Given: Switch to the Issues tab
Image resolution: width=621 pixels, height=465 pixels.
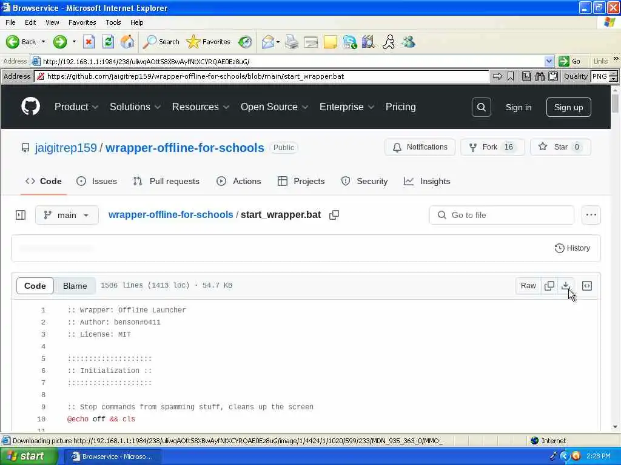Looking at the screenshot, I should [96, 181].
